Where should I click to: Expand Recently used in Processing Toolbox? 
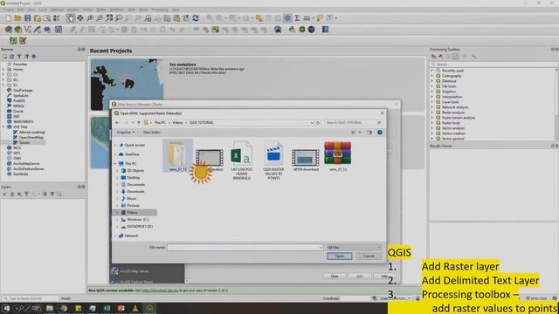(432, 71)
